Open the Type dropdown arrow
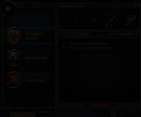 coord(136,34)
